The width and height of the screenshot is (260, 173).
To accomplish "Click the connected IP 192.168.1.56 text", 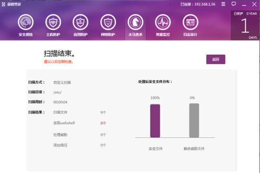I will [x=205, y=4].
